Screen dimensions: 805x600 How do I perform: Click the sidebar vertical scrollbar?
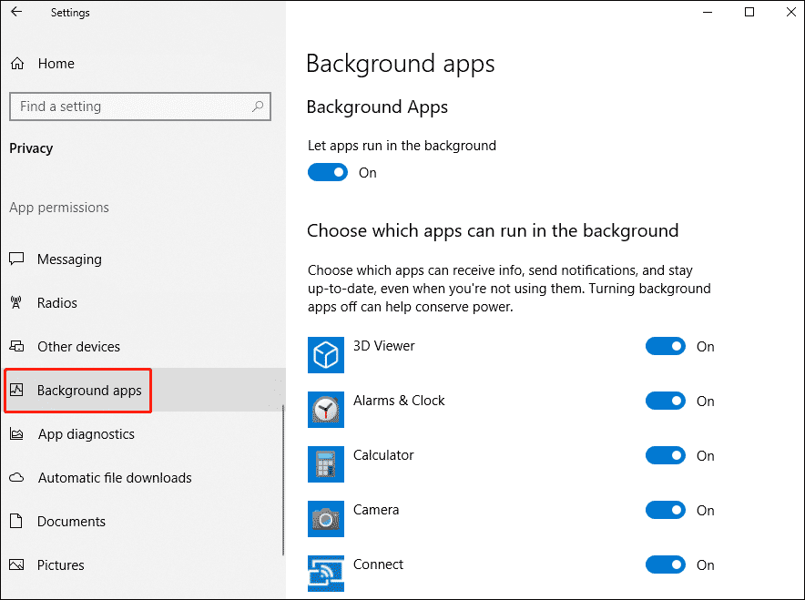pos(283,480)
